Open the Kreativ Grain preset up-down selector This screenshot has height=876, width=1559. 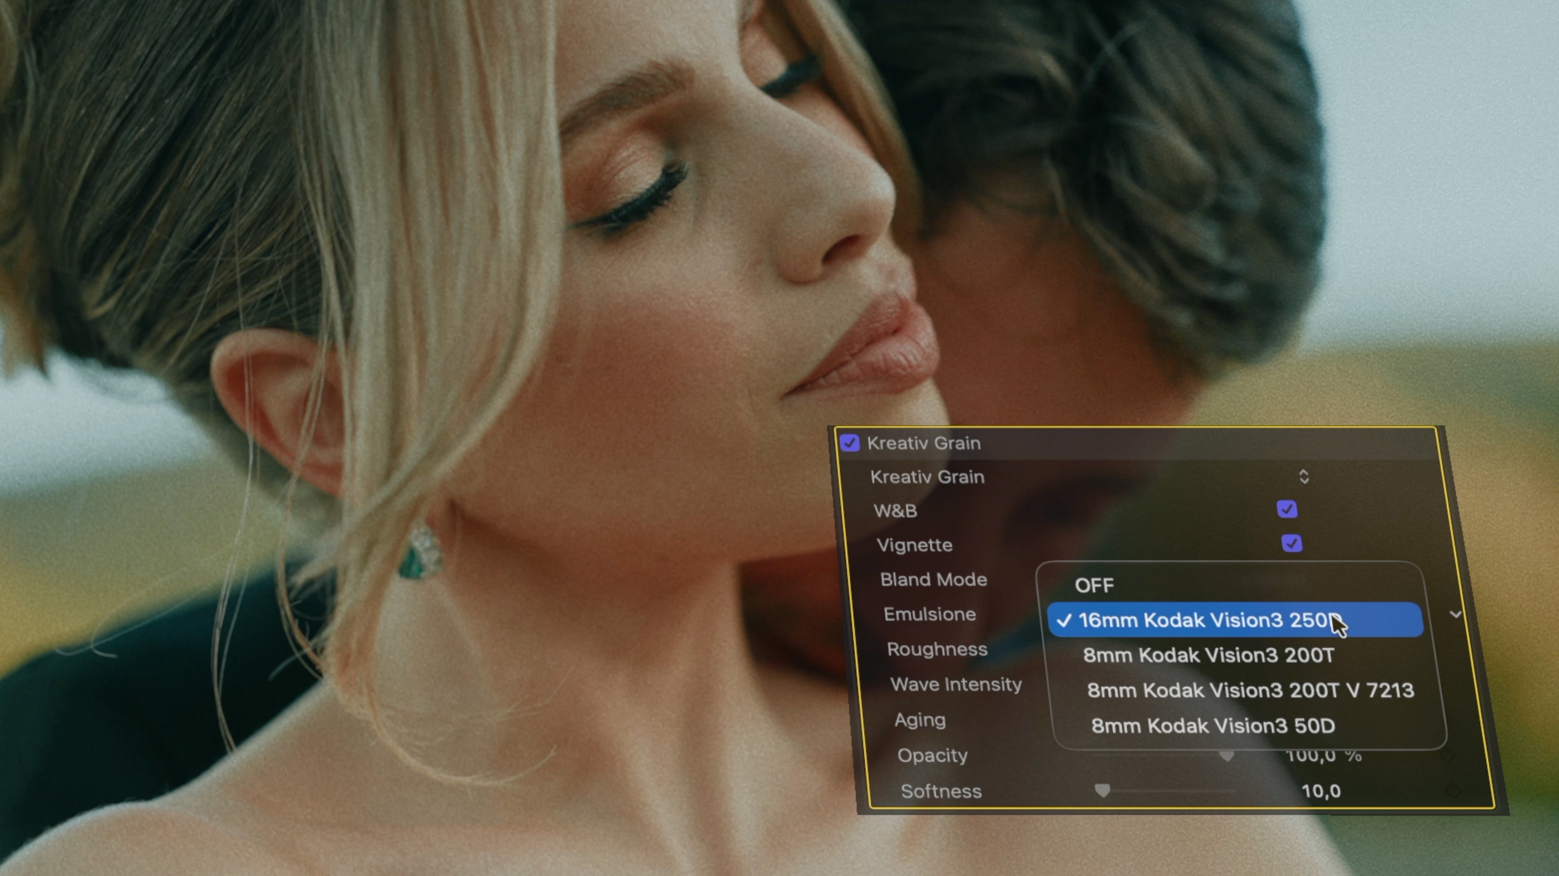pyautogui.click(x=1304, y=477)
